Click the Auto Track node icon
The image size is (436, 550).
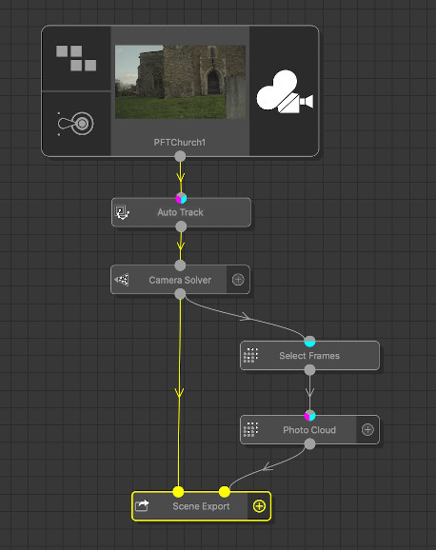[122, 212]
